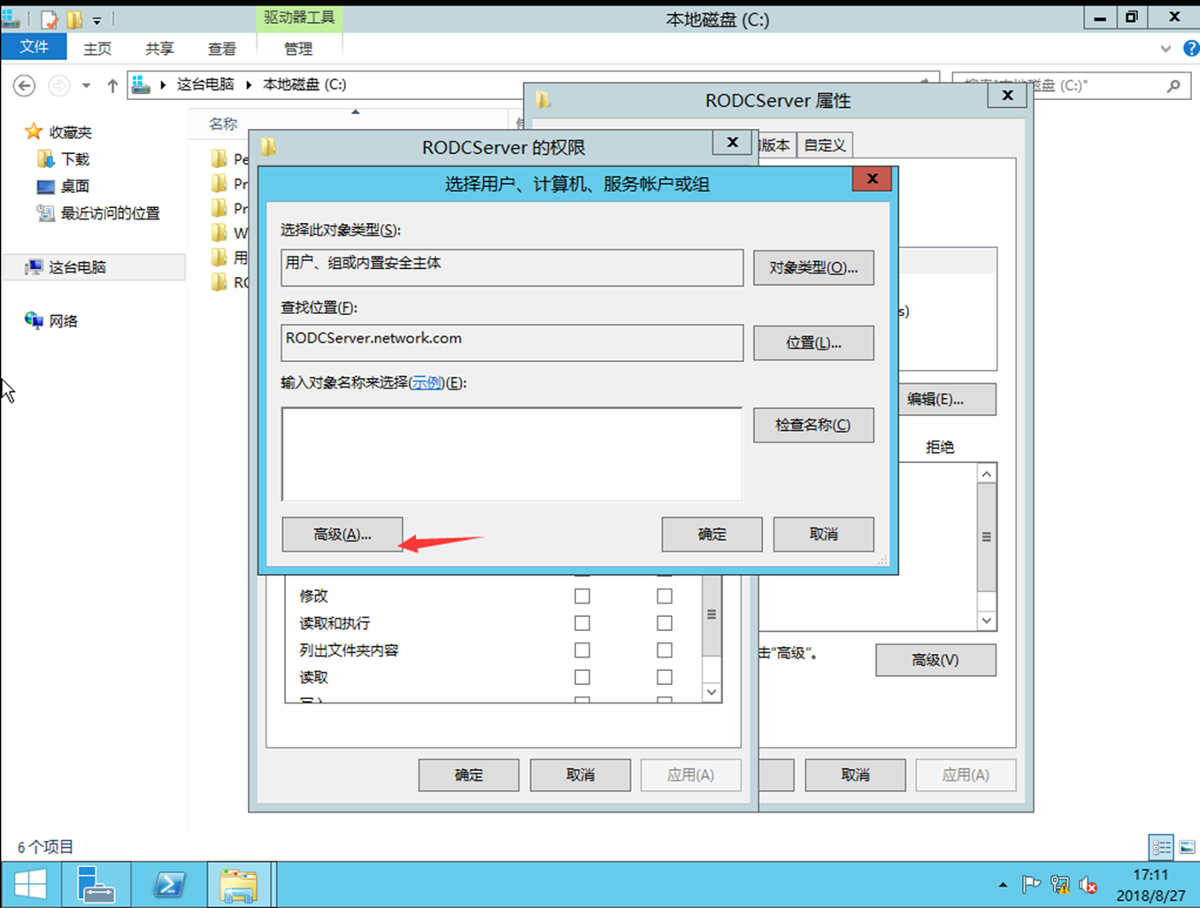Screen dimensions: 1200x908
Task: Click 取消 in RODCServer 的权限 dialog
Action: (x=581, y=775)
